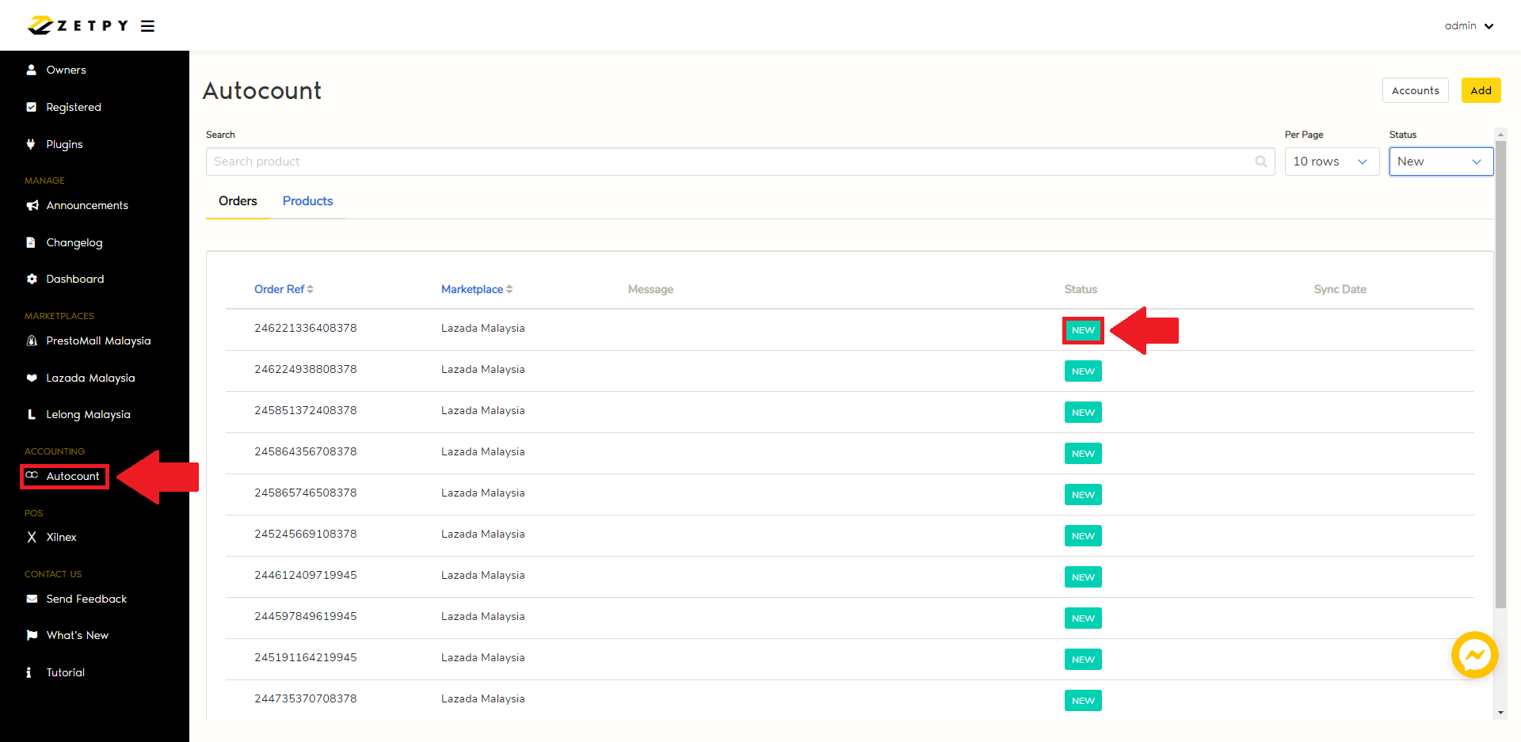This screenshot has width=1521, height=742.
Task: Click NEW status of order 245864356708378
Action: [1083, 454]
